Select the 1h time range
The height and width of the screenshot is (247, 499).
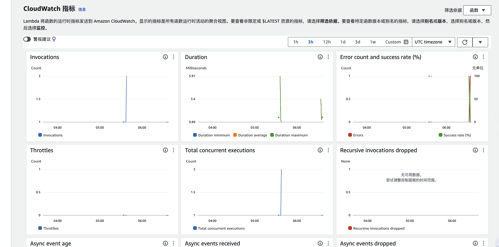point(296,42)
